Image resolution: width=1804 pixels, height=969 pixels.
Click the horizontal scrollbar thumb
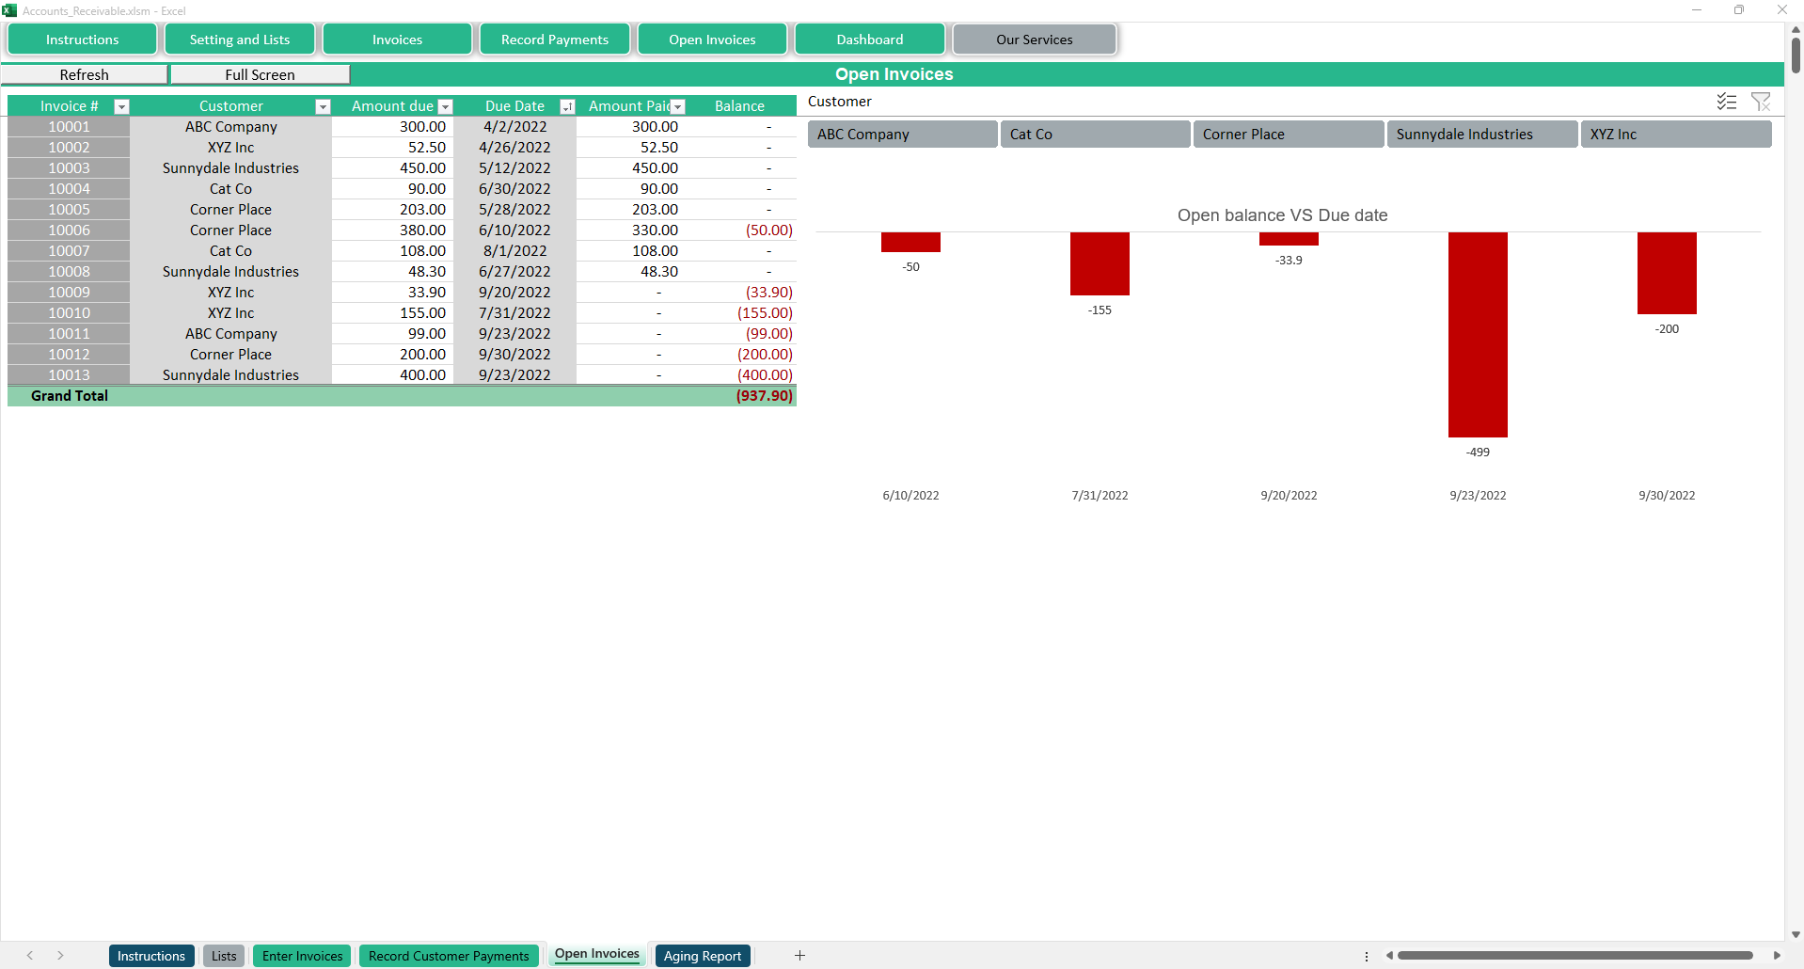(1575, 956)
